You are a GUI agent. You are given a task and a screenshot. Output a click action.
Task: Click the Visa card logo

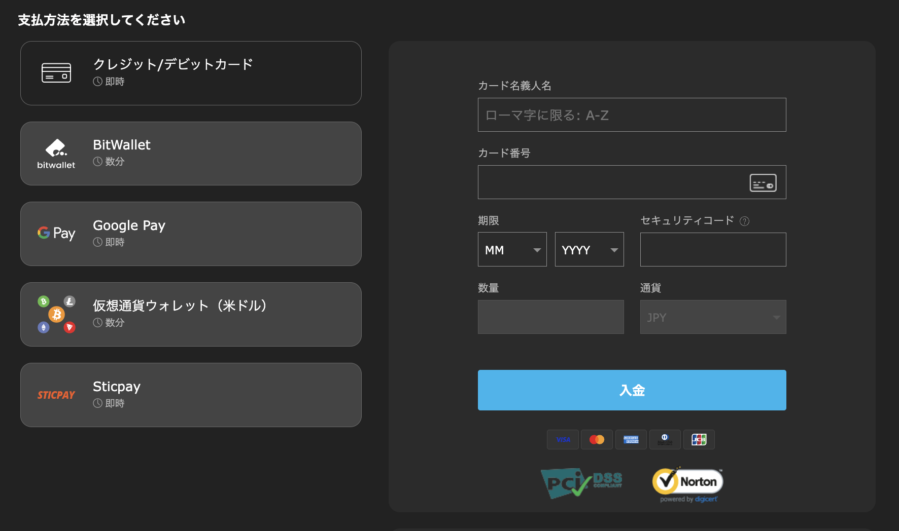[563, 440]
